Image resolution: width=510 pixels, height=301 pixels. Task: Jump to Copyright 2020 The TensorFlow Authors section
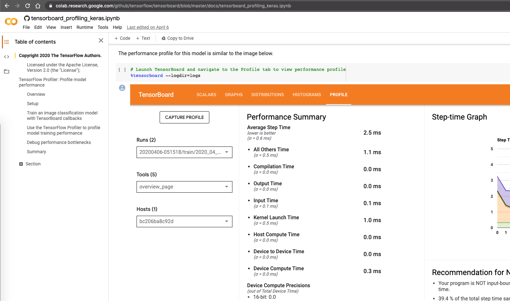point(60,55)
